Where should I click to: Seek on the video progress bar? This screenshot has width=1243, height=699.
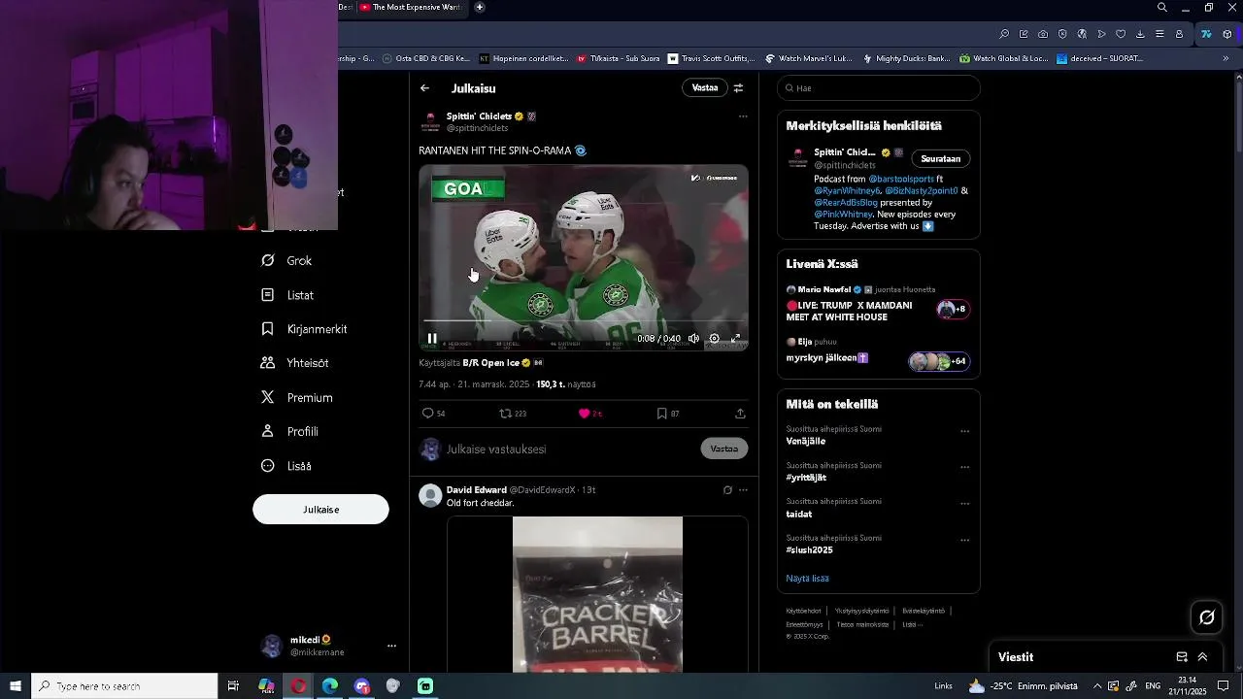tap(584, 320)
